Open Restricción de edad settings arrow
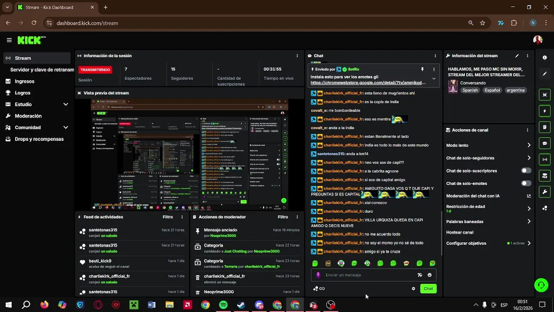The image size is (554, 312). click(529, 208)
